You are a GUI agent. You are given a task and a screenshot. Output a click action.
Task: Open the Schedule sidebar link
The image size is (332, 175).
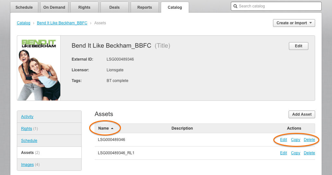29,141
